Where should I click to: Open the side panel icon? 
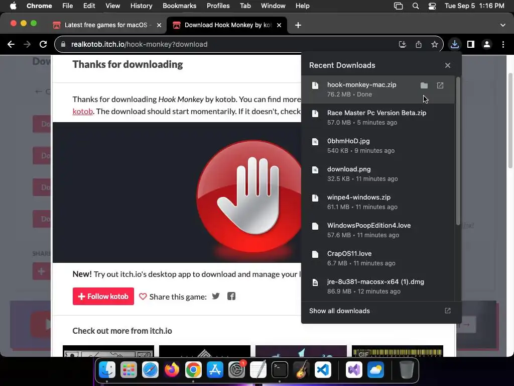pos(470,44)
